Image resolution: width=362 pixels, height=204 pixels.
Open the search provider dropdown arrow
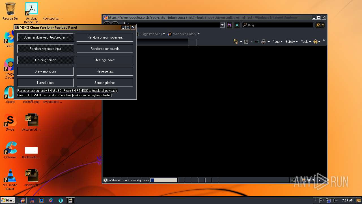[x=323, y=25]
